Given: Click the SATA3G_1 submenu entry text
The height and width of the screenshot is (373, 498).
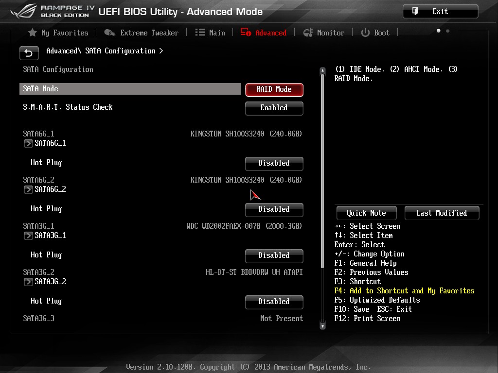Looking at the screenshot, I should [50, 236].
